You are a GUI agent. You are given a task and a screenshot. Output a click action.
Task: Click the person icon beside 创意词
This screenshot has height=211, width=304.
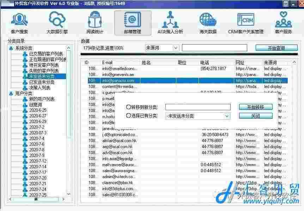[25, 105]
